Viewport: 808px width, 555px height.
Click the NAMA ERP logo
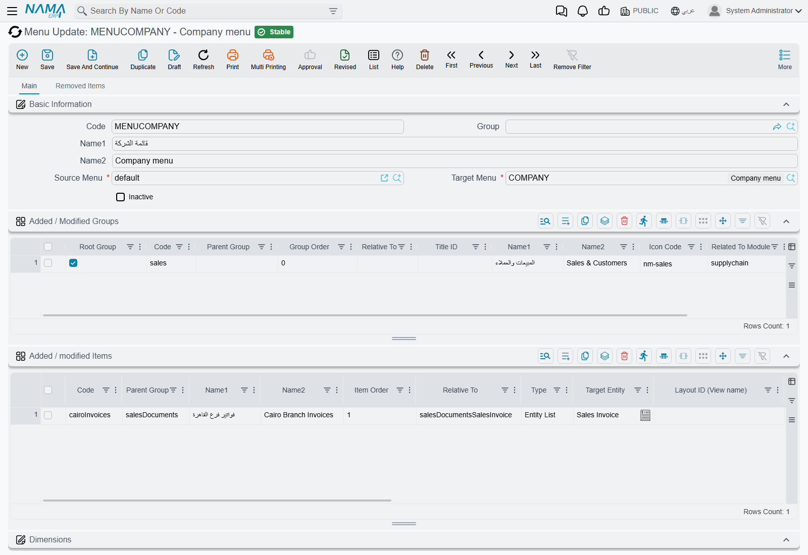45,11
